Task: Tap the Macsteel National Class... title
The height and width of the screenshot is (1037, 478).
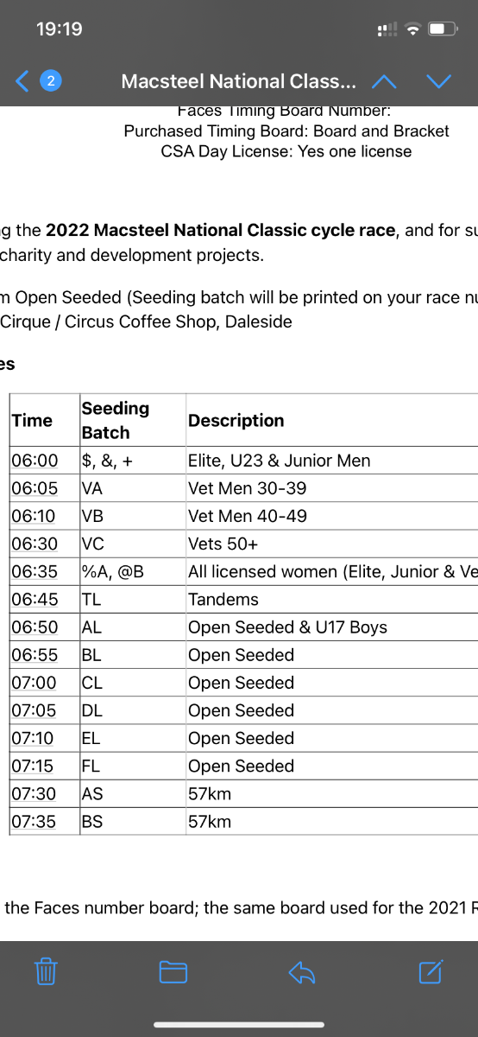Action: click(x=238, y=81)
